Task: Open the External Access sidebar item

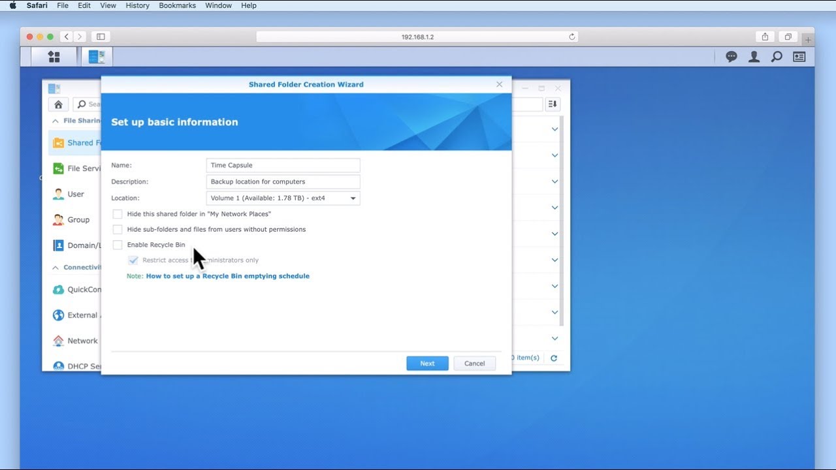Action: tap(76, 315)
